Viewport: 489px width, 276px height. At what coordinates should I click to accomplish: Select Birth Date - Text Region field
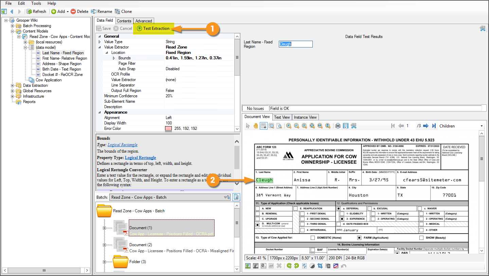[x=61, y=69]
